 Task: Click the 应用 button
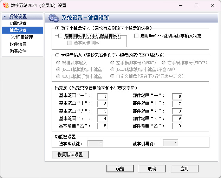(185, 169)
